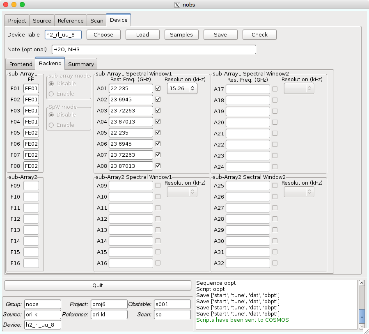The height and width of the screenshot is (334, 369).
Task: Focus the A04 field with 23.87013
Action: coord(131,121)
